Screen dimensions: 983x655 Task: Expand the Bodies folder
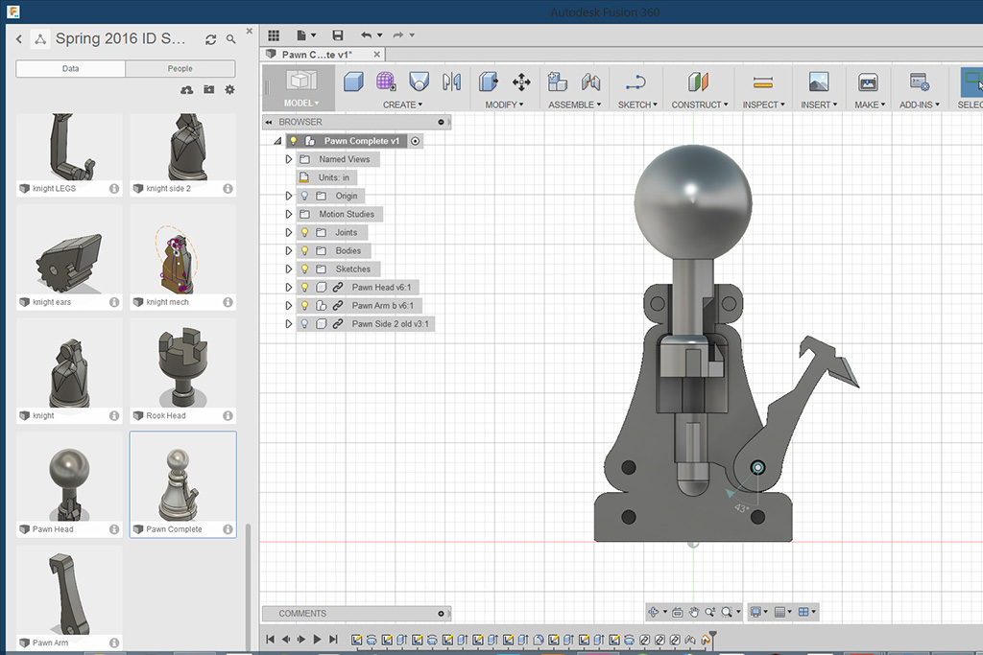[x=288, y=250]
